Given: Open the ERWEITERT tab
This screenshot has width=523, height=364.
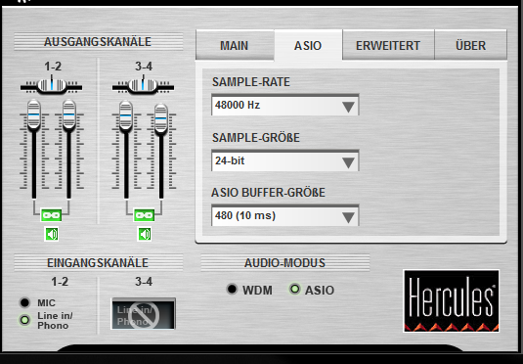Looking at the screenshot, I should [x=388, y=45].
